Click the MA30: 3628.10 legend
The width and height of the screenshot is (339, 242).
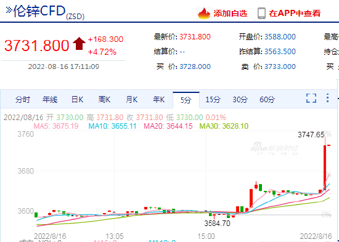[224, 126]
